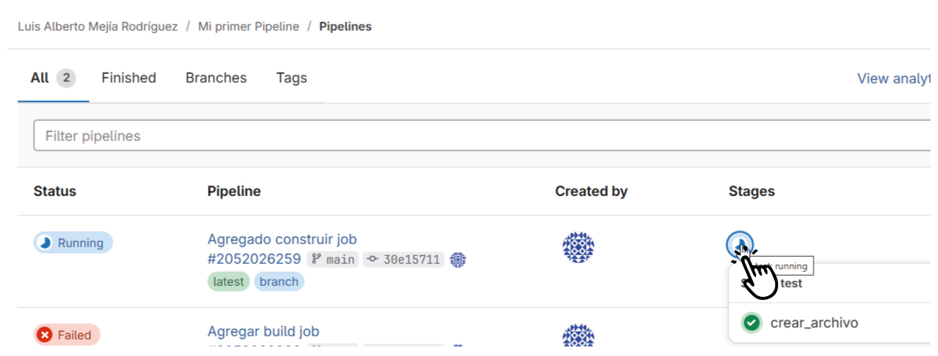Go to the "Mi primer Pipeline" breadcrumb
This screenshot has width=938, height=356.
[248, 27]
